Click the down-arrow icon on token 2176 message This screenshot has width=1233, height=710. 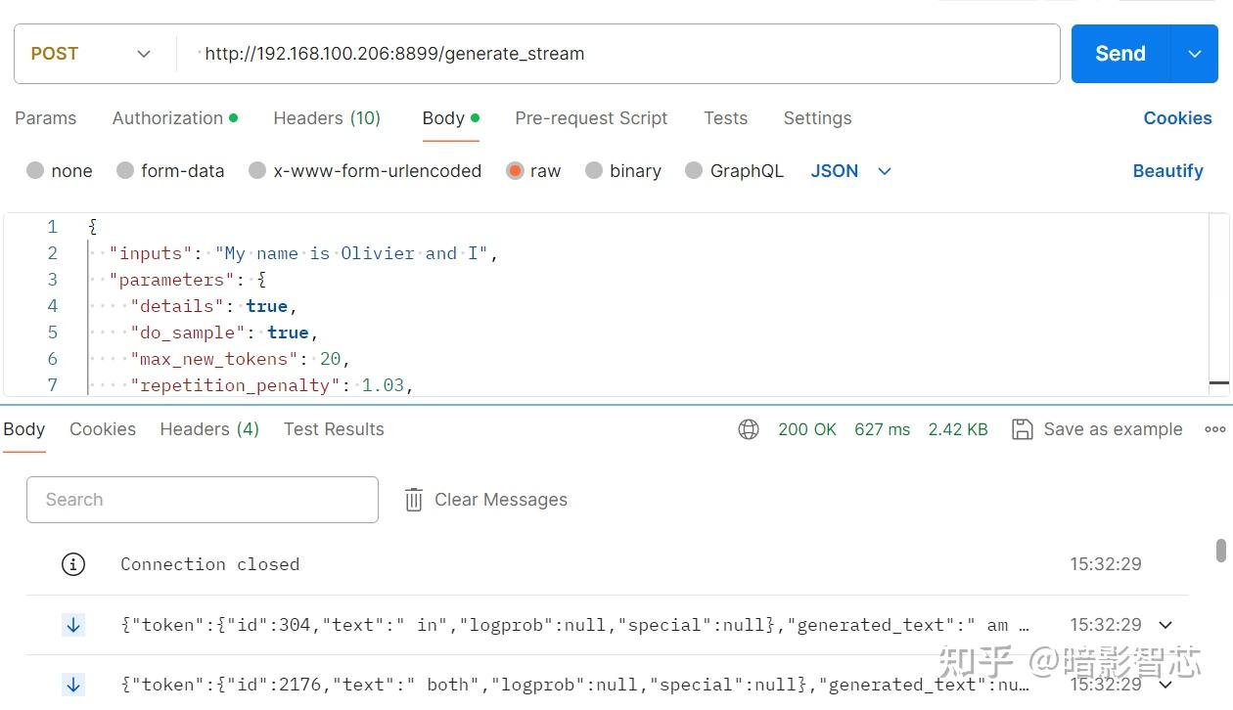(x=73, y=685)
